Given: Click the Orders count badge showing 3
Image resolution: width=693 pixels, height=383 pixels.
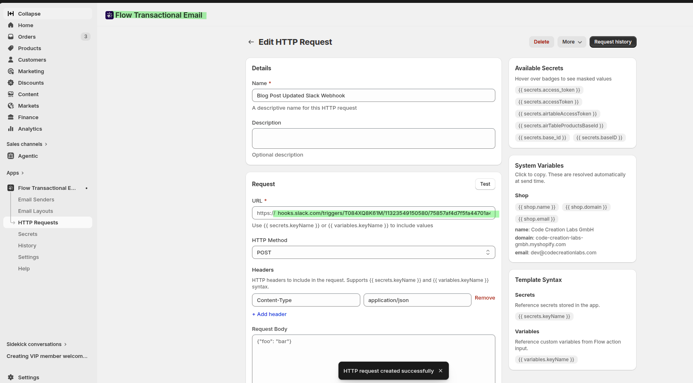Looking at the screenshot, I should [86, 37].
